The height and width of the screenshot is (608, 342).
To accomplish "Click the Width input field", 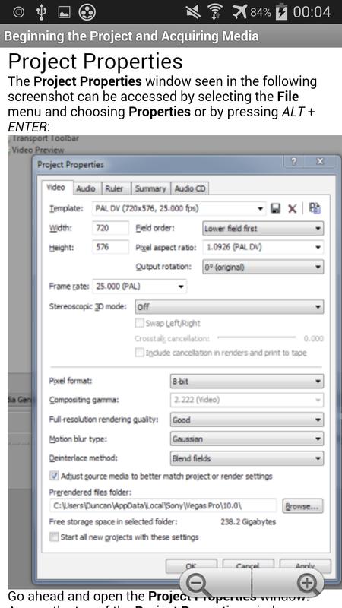I will [x=110, y=228].
